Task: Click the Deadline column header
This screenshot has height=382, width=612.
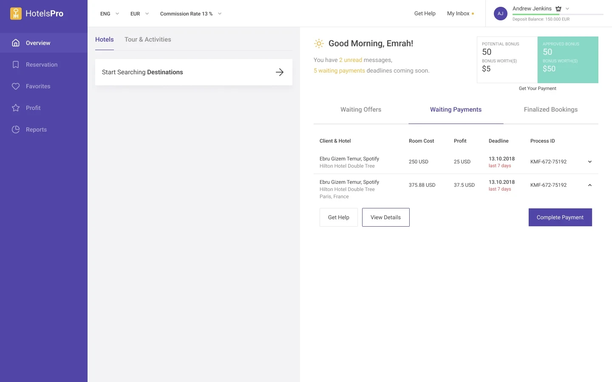Action: click(x=499, y=141)
